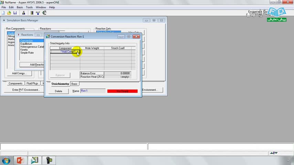Close the Simulation Basis Manager window
Viewport: 294px width, 165px height.
click(161, 20)
